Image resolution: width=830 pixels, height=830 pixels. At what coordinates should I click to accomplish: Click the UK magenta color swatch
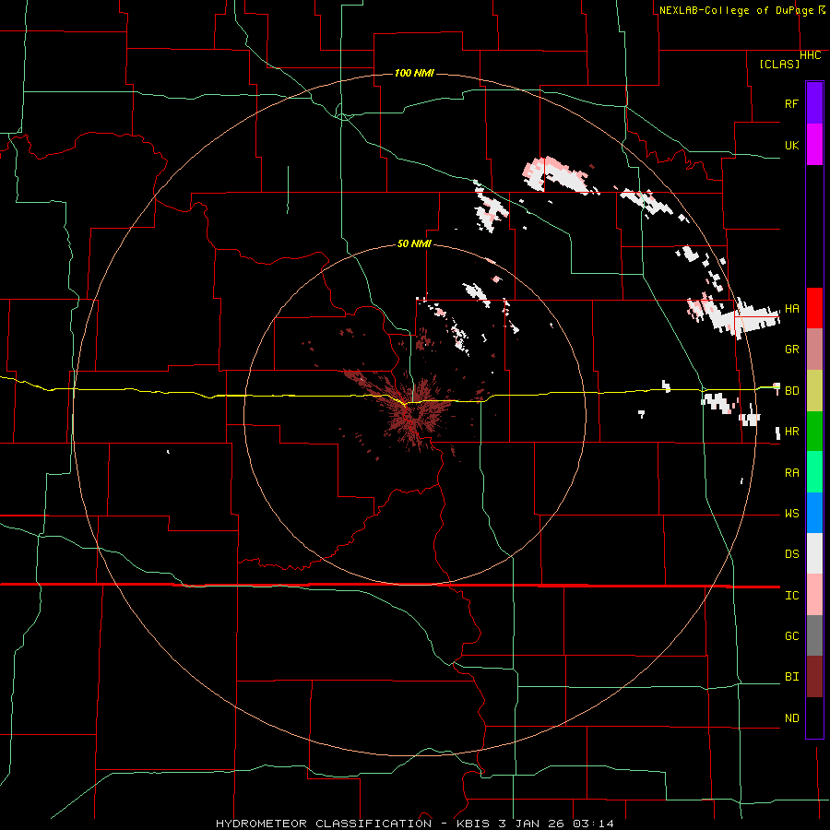click(814, 145)
